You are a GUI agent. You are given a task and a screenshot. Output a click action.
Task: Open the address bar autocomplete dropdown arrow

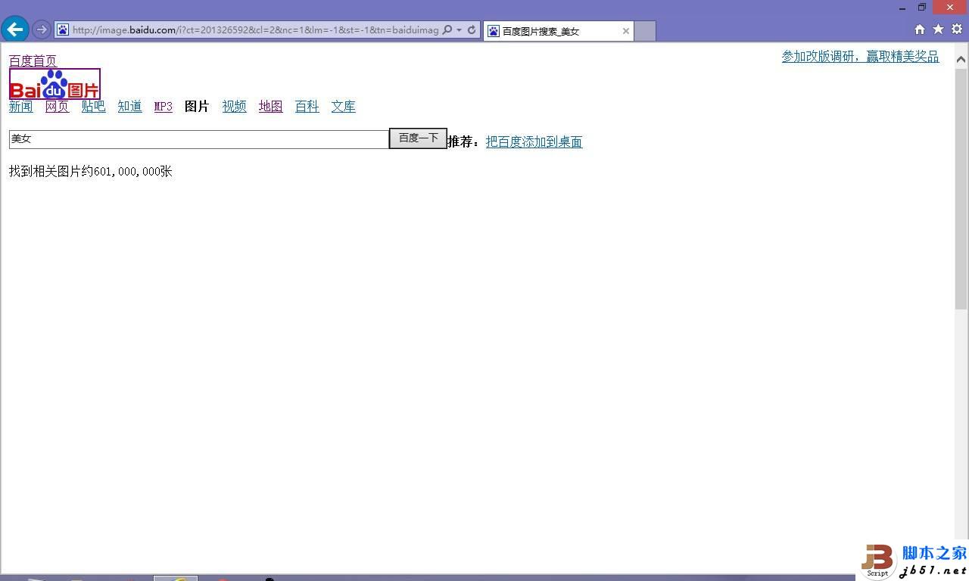coord(460,30)
